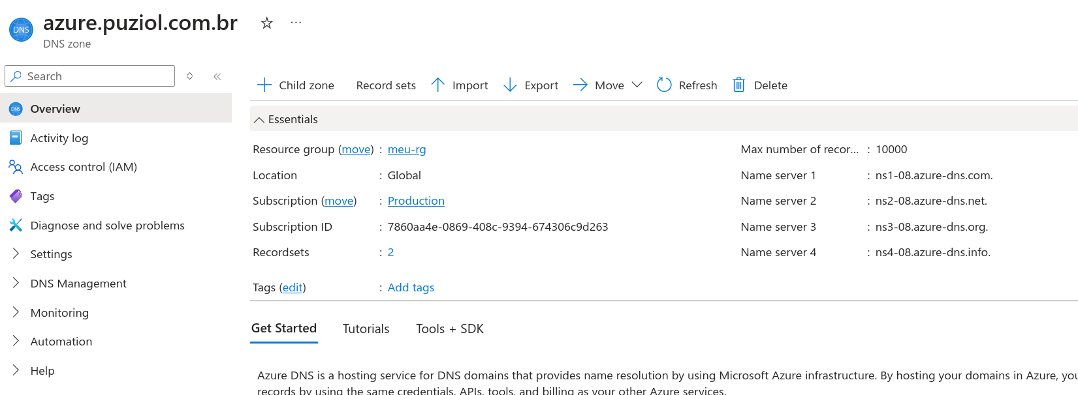Viewport: 1078px width, 395px height.
Task: Switch to the Tools + SDK tab
Action: click(x=449, y=329)
